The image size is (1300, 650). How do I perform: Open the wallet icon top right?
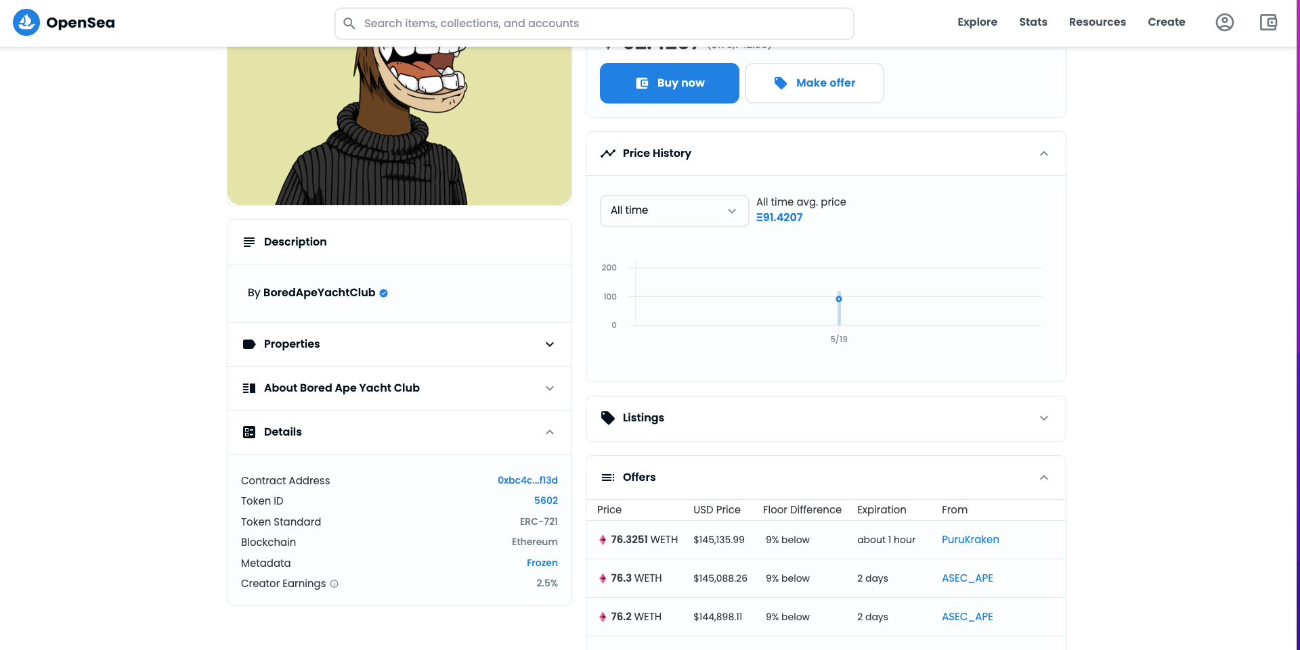coord(1268,22)
